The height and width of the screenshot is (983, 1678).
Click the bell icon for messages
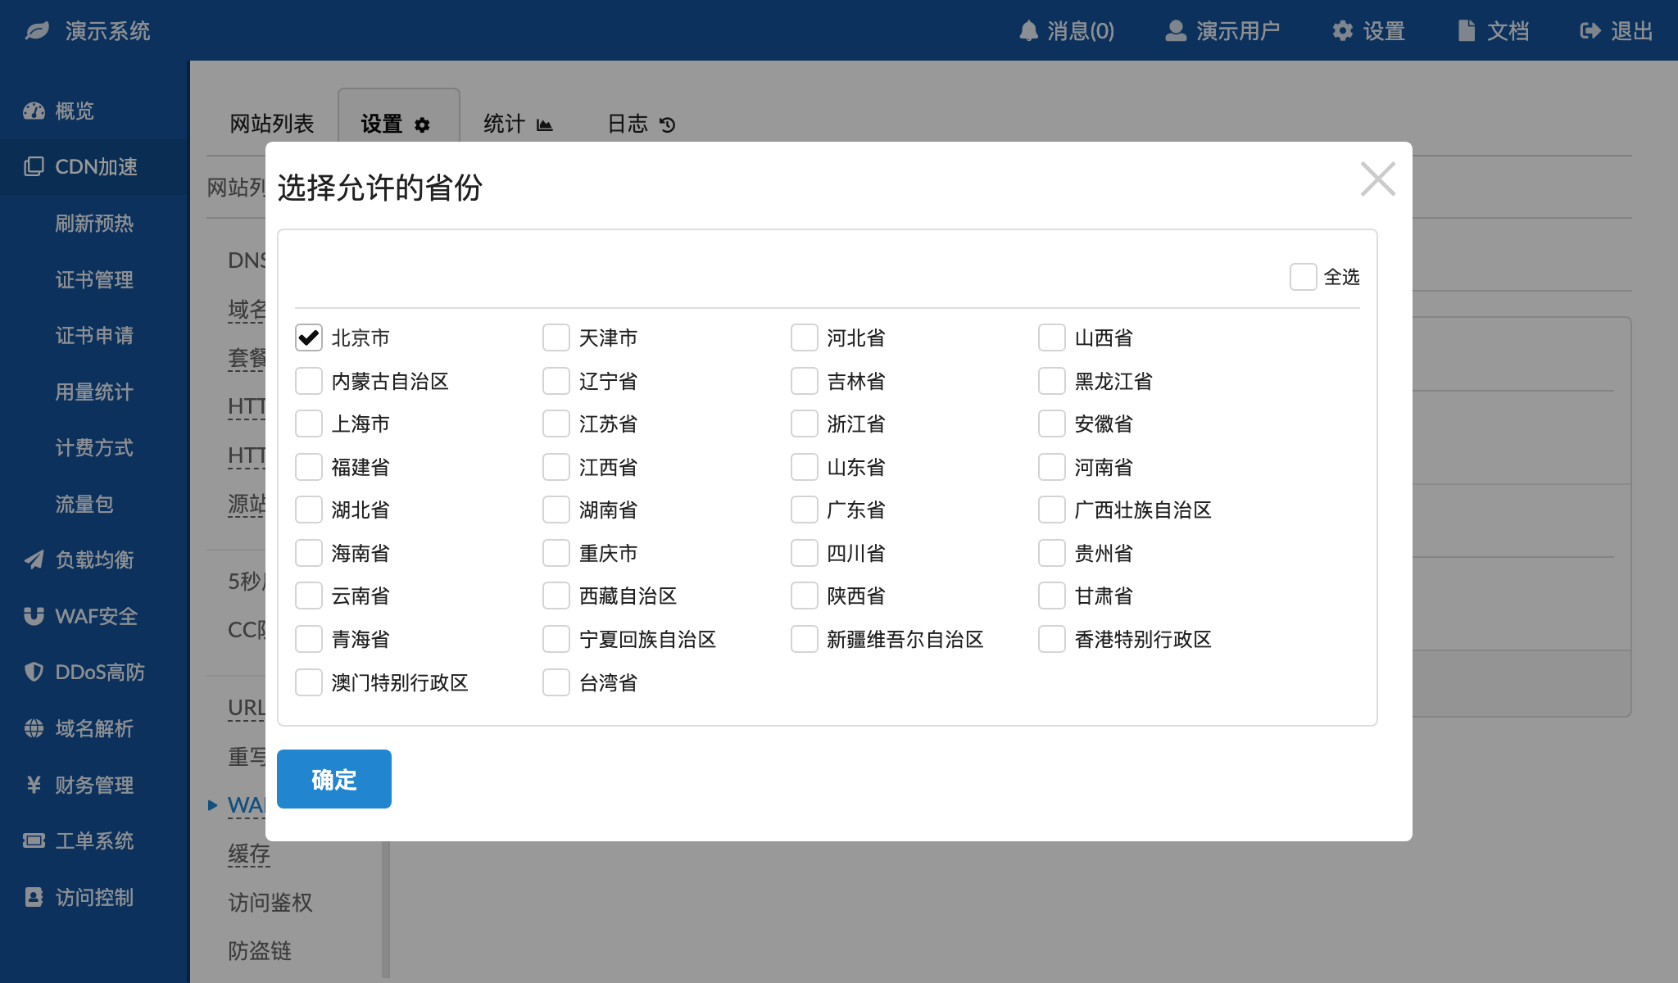click(1028, 31)
